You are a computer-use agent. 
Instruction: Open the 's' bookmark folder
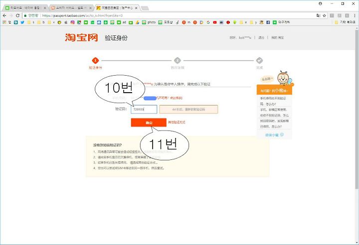pos(31,22)
